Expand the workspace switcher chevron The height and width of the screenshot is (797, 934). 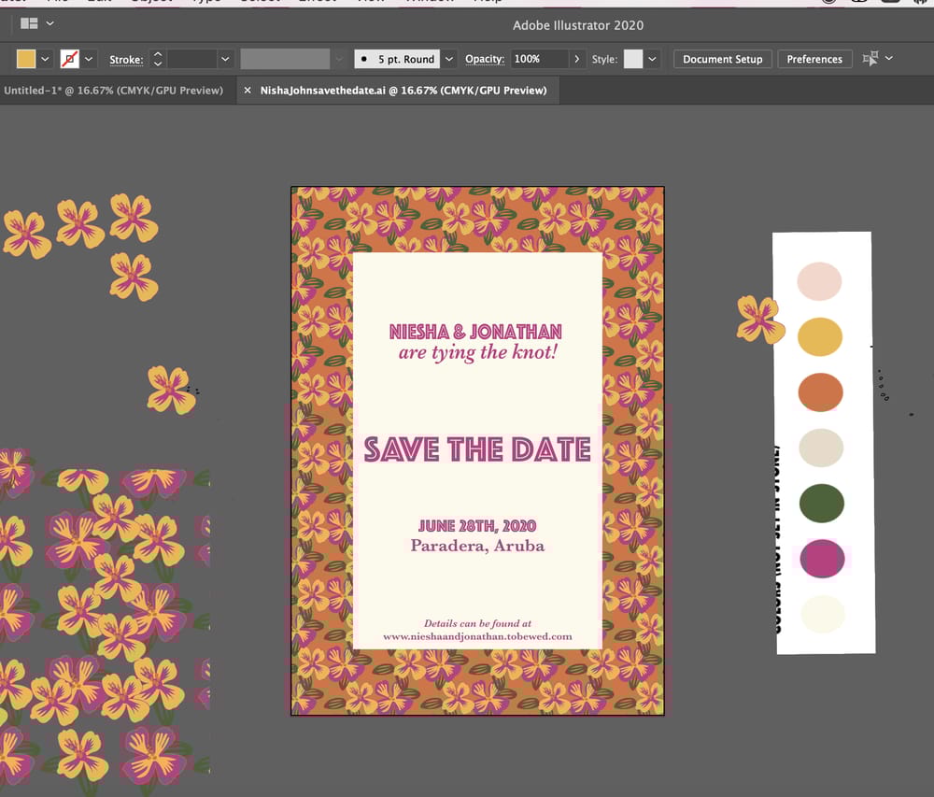point(50,23)
